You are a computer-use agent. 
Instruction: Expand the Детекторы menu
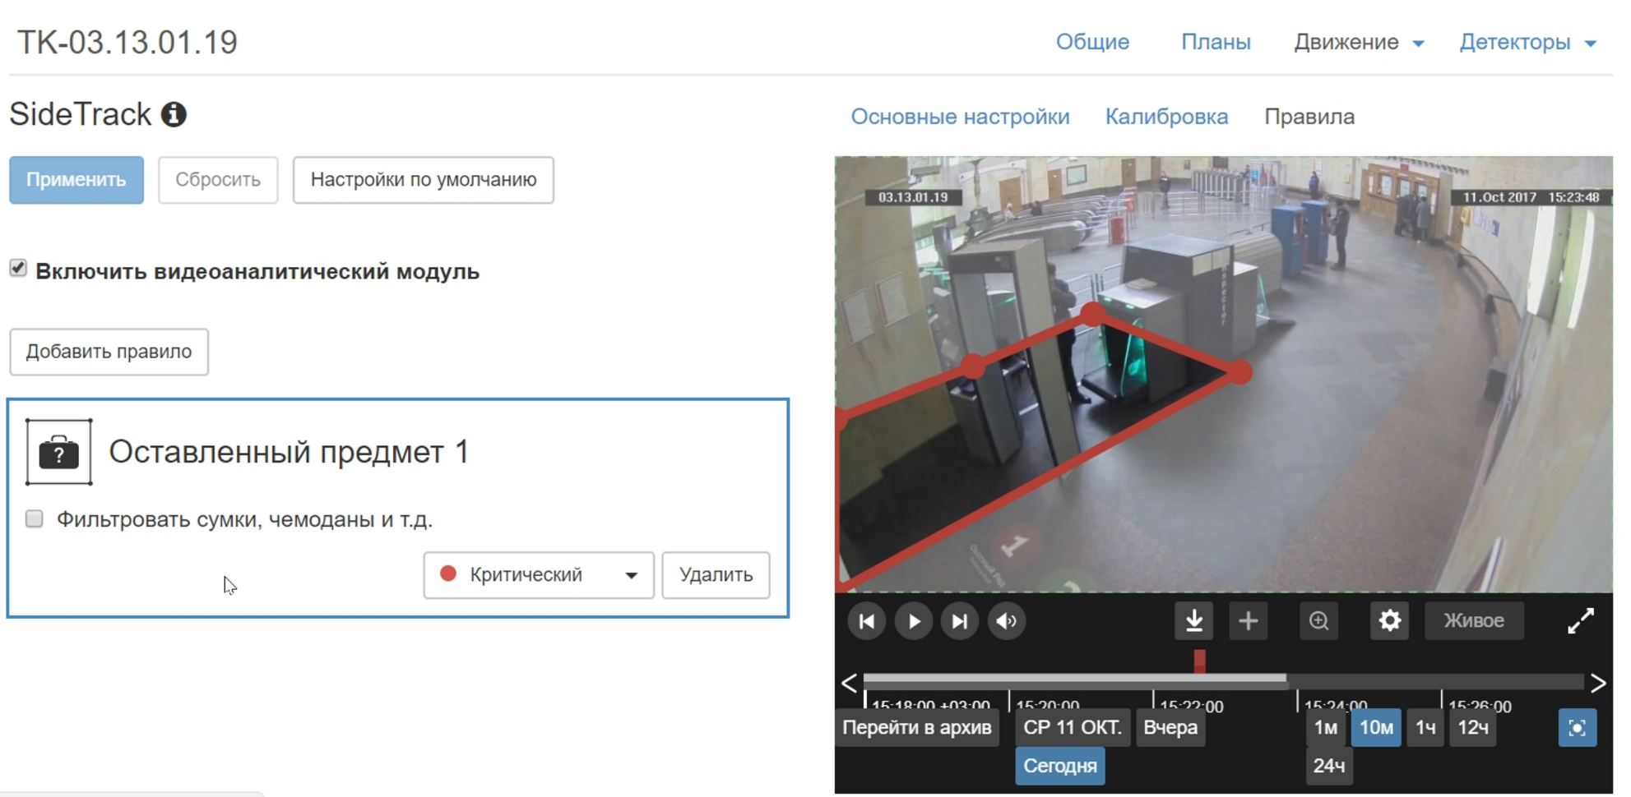pos(1528,42)
